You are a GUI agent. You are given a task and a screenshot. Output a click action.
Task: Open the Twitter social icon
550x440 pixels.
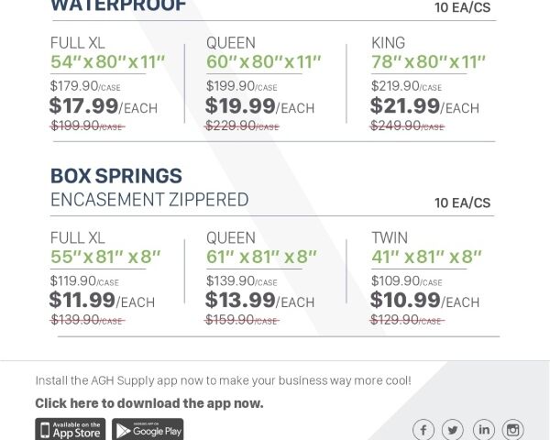pos(453,429)
